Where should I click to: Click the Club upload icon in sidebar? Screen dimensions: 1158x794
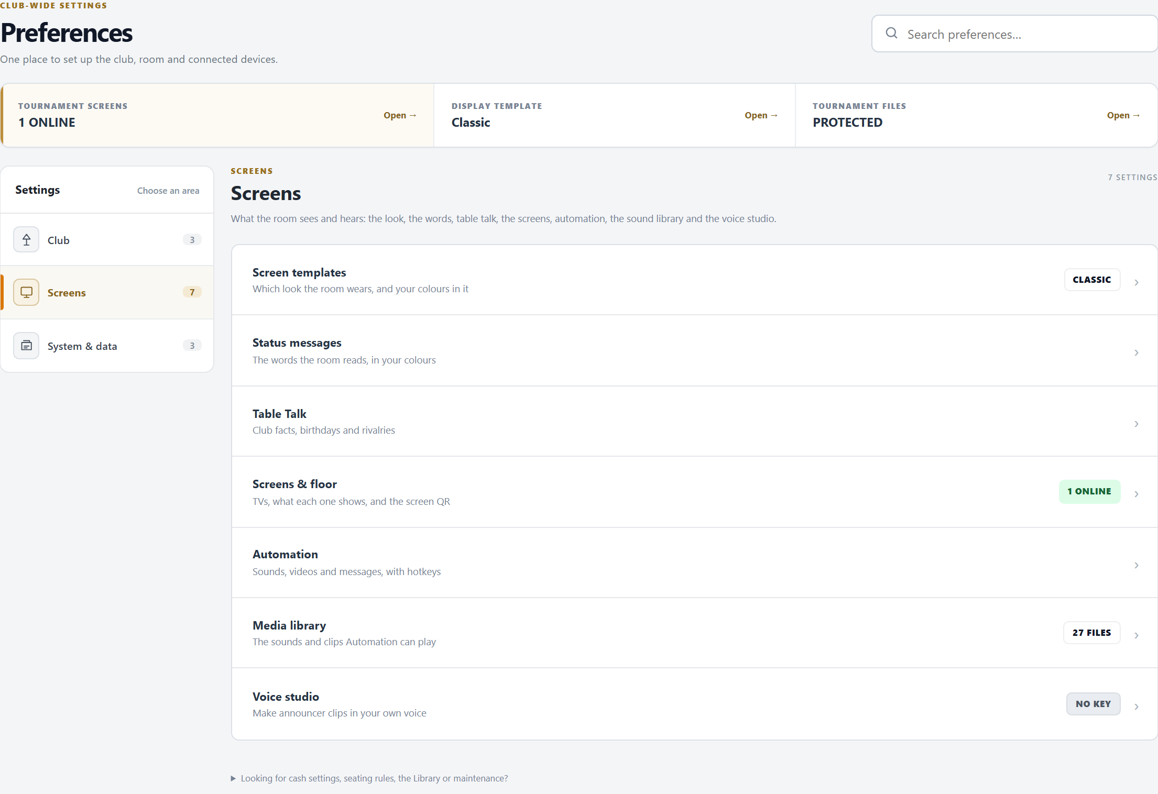[x=26, y=240]
